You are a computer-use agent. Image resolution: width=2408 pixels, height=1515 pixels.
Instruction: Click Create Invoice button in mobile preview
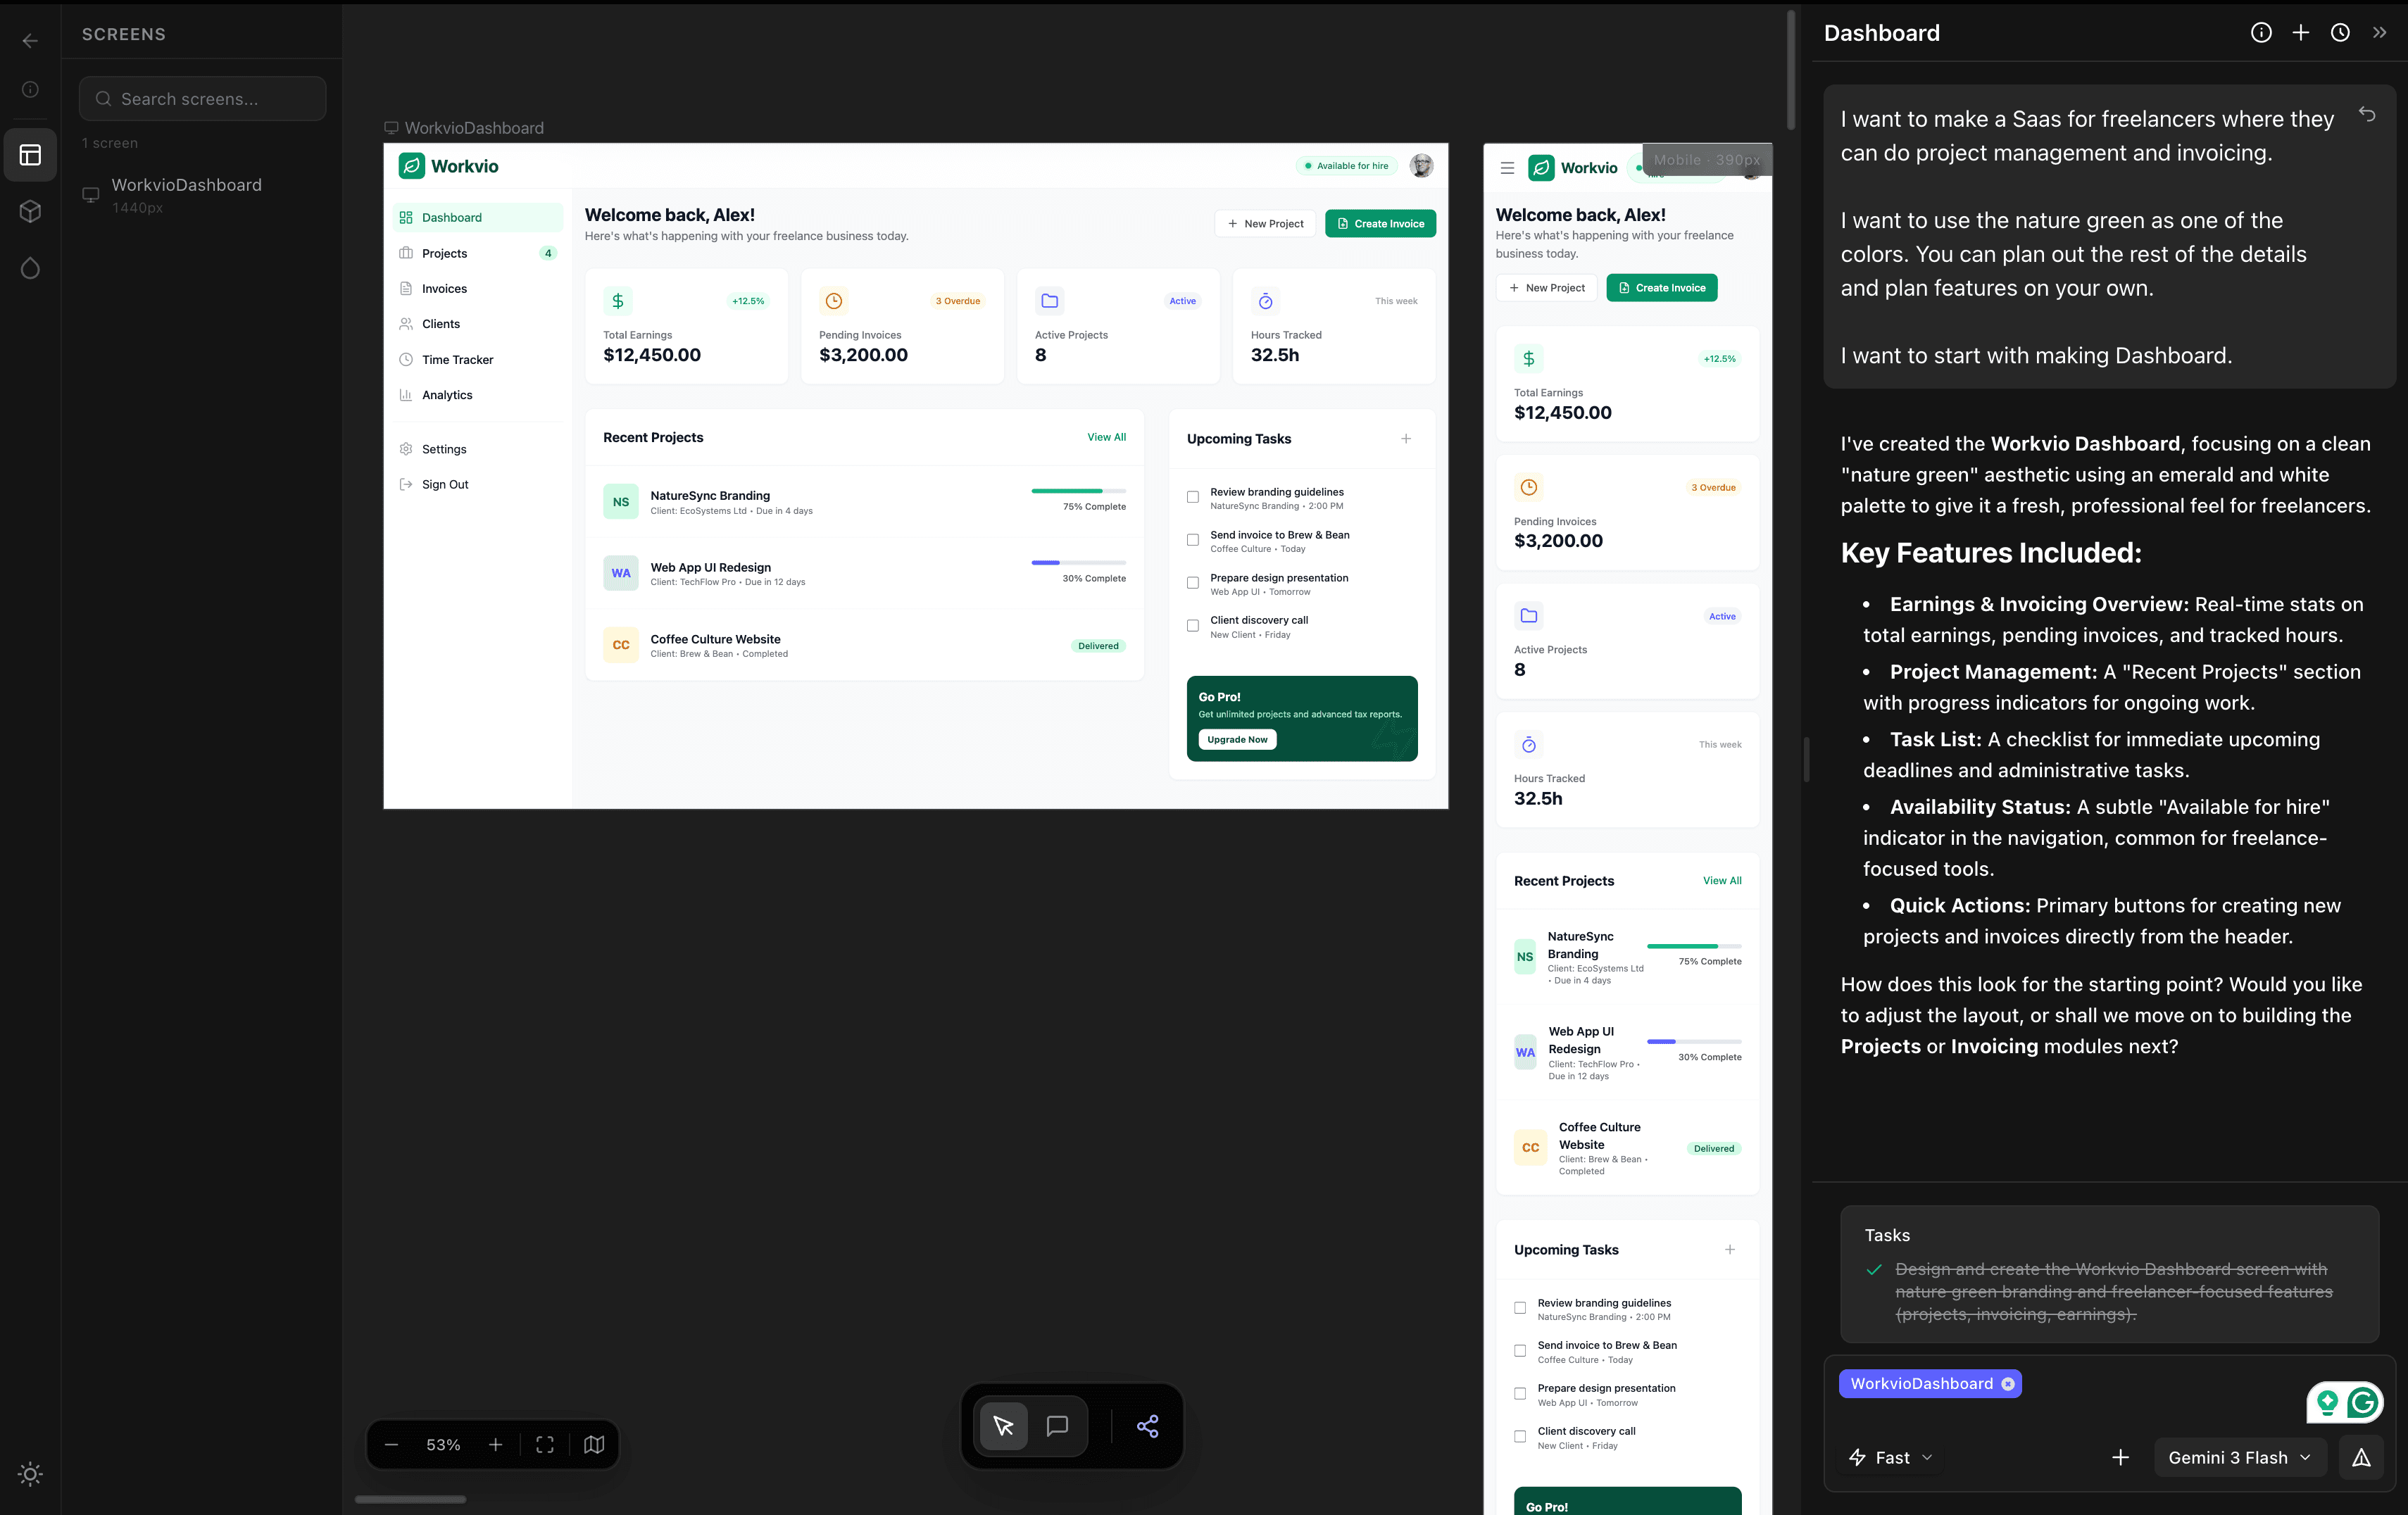[x=1661, y=288]
